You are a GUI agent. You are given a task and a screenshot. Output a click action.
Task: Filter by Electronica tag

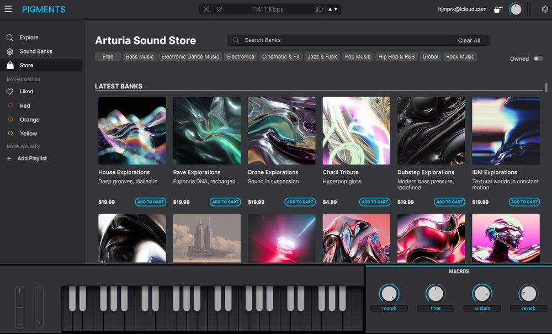click(x=241, y=57)
